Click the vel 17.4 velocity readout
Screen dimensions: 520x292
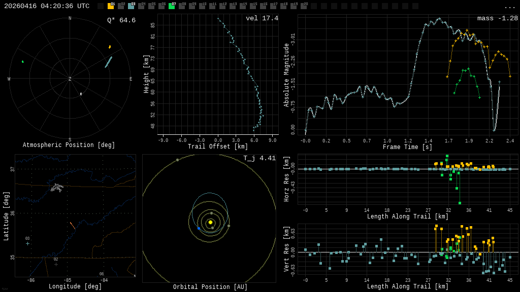(262, 18)
